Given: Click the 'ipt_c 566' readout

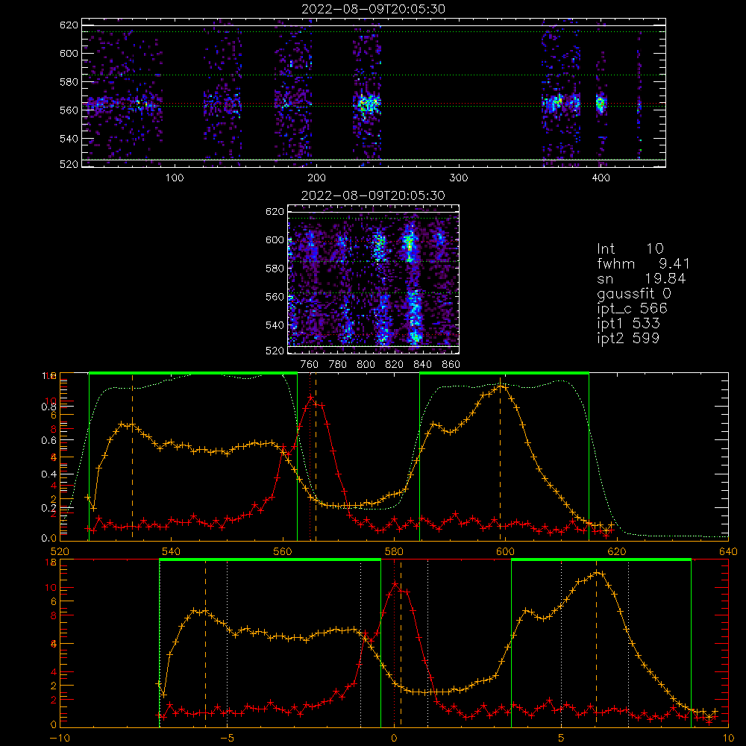Looking at the screenshot, I should click(633, 308).
